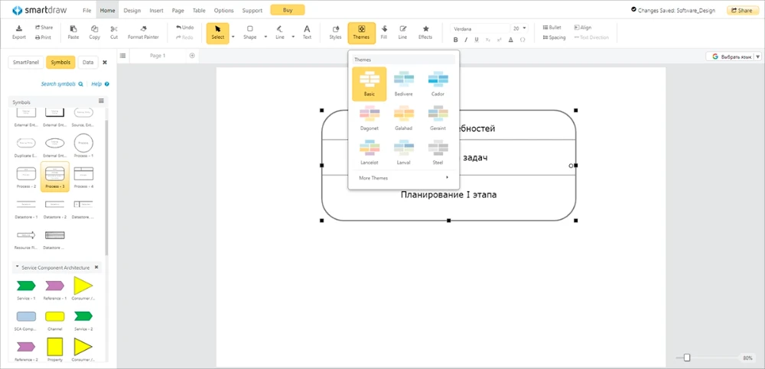Expand the Line tool dropdown arrow
765x369 pixels.
click(x=293, y=37)
